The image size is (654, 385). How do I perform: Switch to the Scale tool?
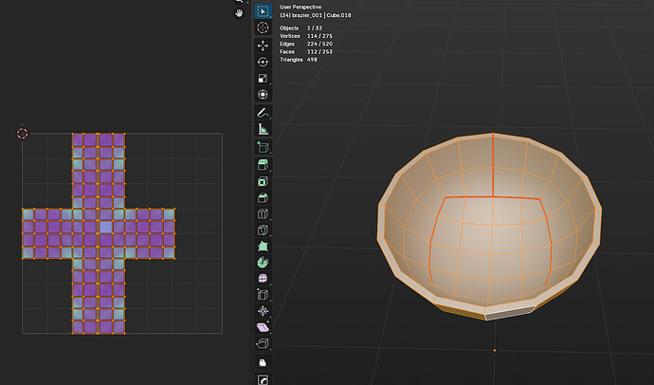(x=263, y=78)
